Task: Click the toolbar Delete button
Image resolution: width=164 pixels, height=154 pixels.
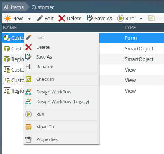Action: pos(70,18)
